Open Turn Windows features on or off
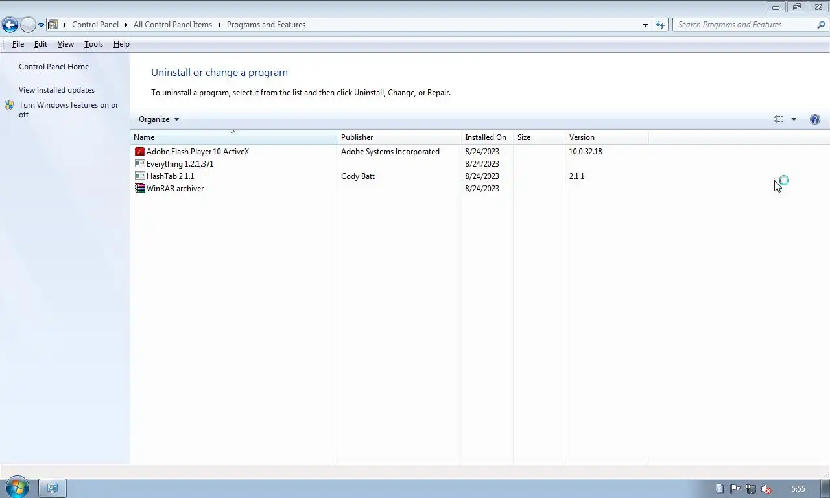This screenshot has height=498, width=830. pos(69,110)
